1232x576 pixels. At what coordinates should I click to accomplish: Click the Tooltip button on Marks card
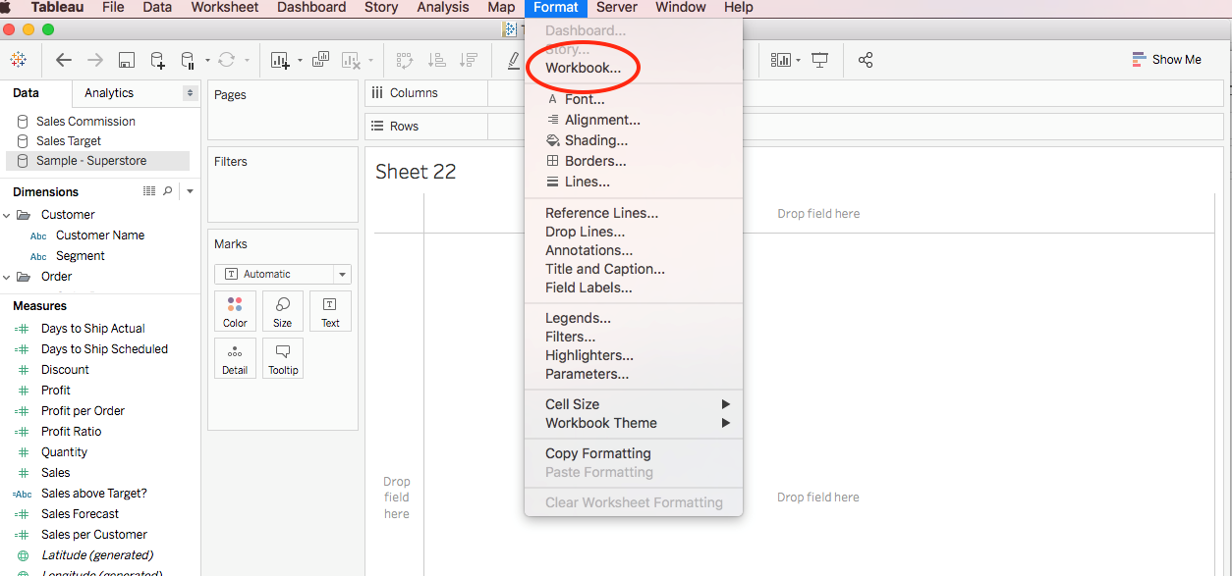283,358
